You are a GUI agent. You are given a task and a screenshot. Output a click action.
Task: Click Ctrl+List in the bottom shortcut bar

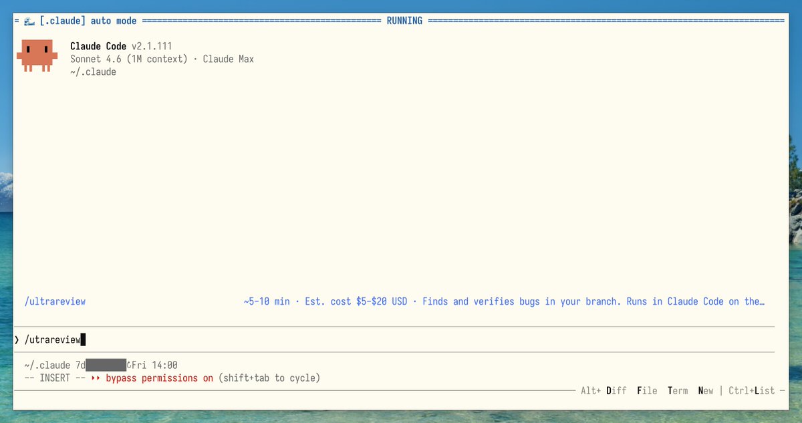pos(752,390)
